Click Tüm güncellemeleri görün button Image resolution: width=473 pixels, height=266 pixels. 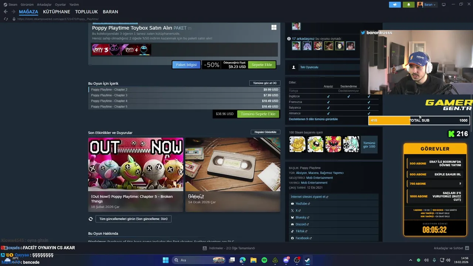tap(133, 219)
